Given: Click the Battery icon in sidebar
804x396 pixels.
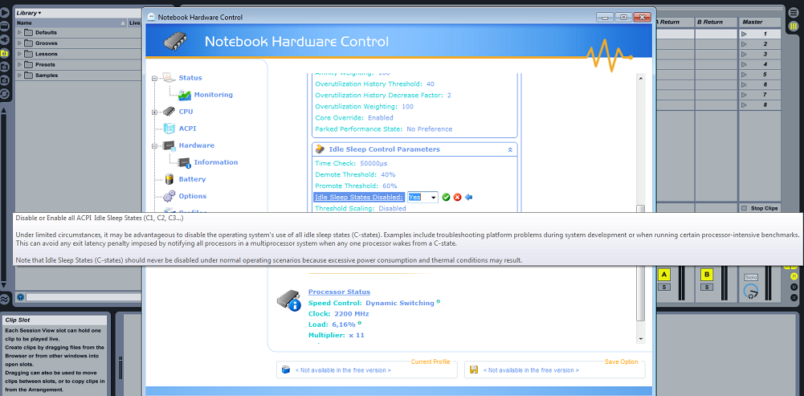Looking at the screenshot, I should pyautogui.click(x=169, y=179).
